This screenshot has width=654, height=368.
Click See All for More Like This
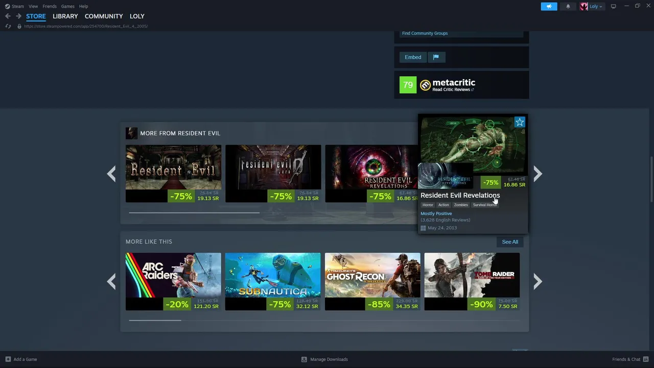tap(510, 242)
